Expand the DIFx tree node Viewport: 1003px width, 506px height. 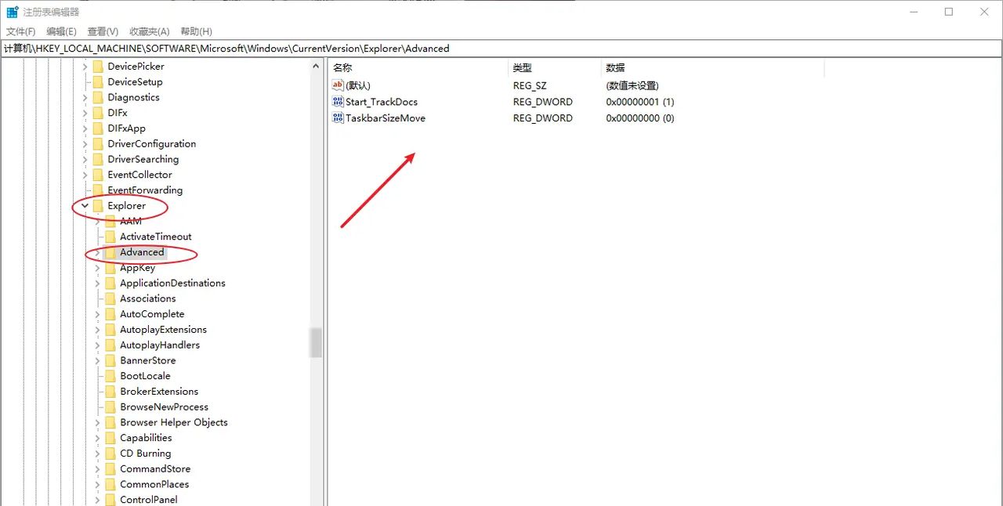tap(85, 113)
